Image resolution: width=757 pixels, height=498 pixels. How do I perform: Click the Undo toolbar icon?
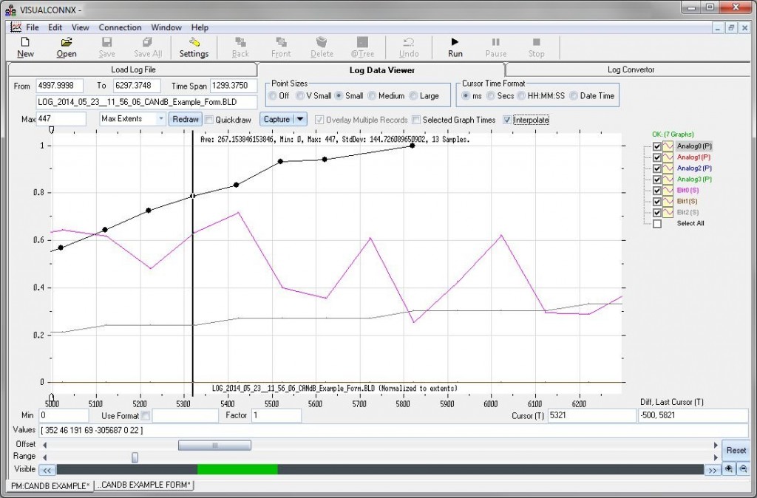[410, 47]
